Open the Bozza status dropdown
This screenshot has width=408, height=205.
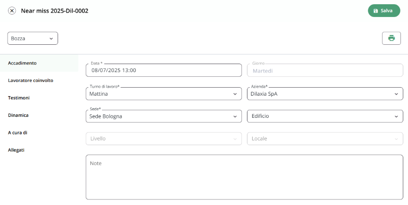point(33,38)
